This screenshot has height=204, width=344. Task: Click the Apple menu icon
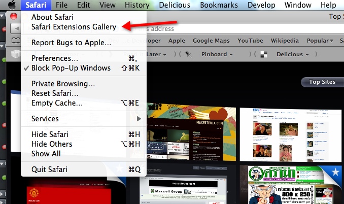pyautogui.click(x=11, y=5)
